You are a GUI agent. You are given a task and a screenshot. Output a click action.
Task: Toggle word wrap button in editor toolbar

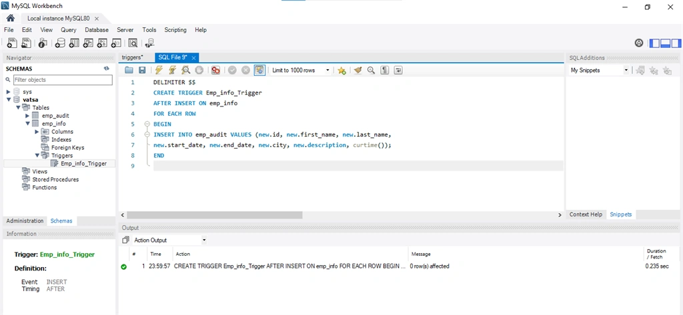pos(398,70)
